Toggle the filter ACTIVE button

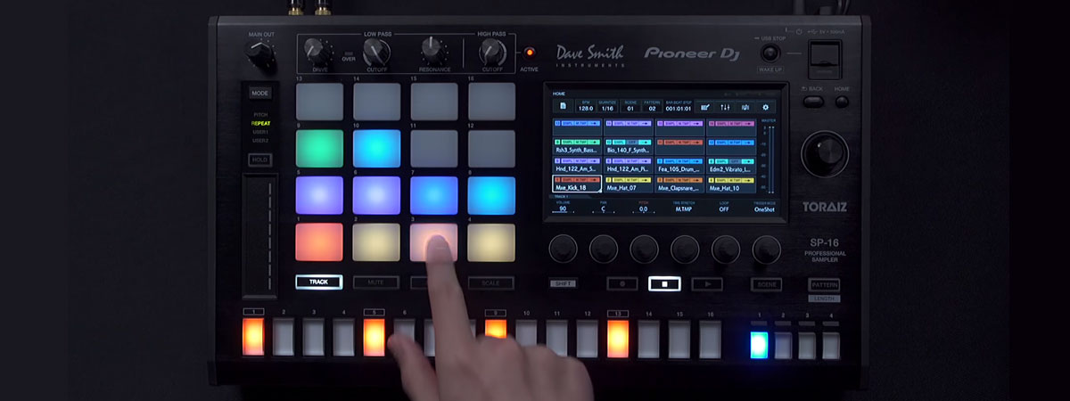[x=530, y=53]
